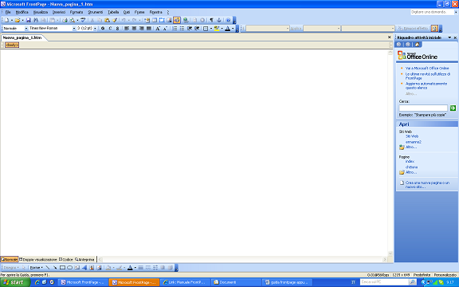The image size is (459, 287).
Task: Select the Oval drawing tool
Action: tap(69, 268)
